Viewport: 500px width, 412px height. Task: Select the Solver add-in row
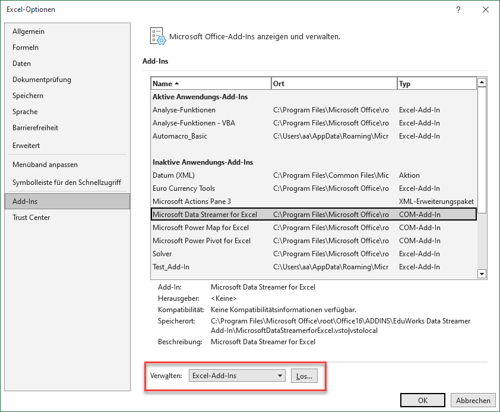314,254
